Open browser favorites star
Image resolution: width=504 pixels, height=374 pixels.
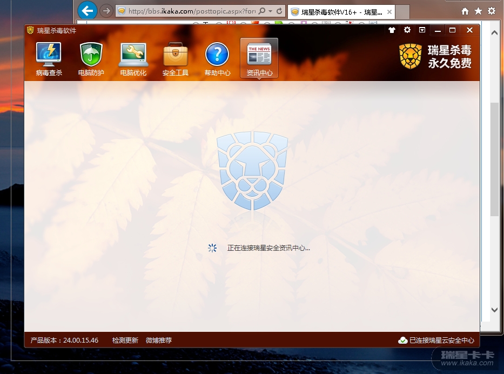478,11
